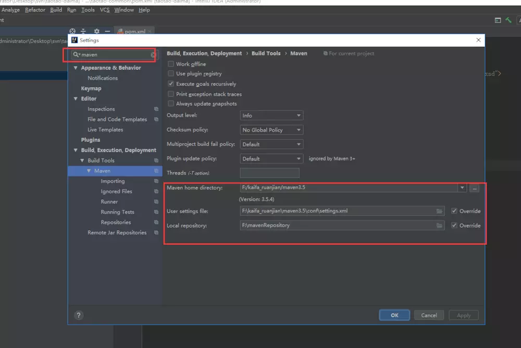Click project-level icon beside Runner
This screenshot has height=348, width=521.
point(156,202)
